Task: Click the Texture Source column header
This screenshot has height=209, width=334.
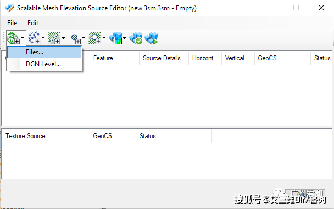Action: [x=46, y=136]
